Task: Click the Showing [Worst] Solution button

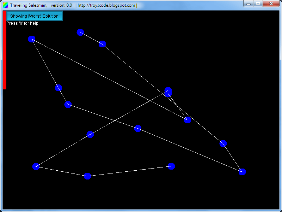Action: point(34,16)
